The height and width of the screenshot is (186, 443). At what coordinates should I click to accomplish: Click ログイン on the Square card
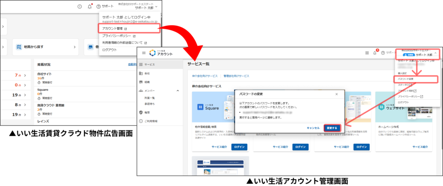239,147
